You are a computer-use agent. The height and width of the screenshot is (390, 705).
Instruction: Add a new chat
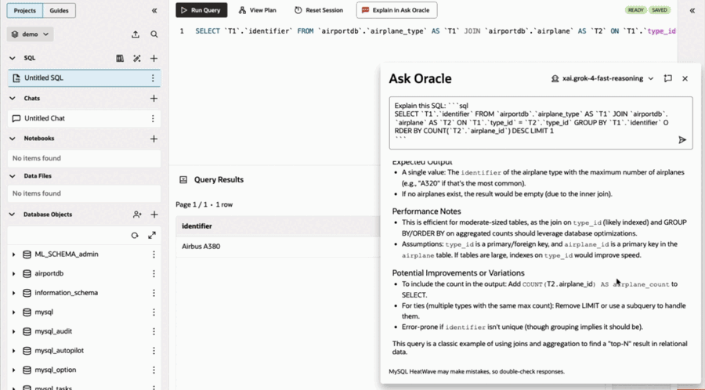coord(154,99)
